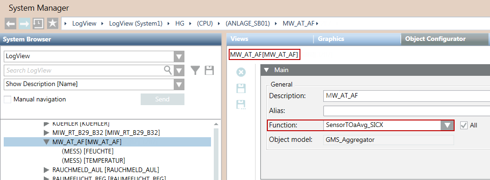490x180 pixels.
Task: Open the Show Description [Name] dropdown
Action: pyautogui.click(x=179, y=84)
